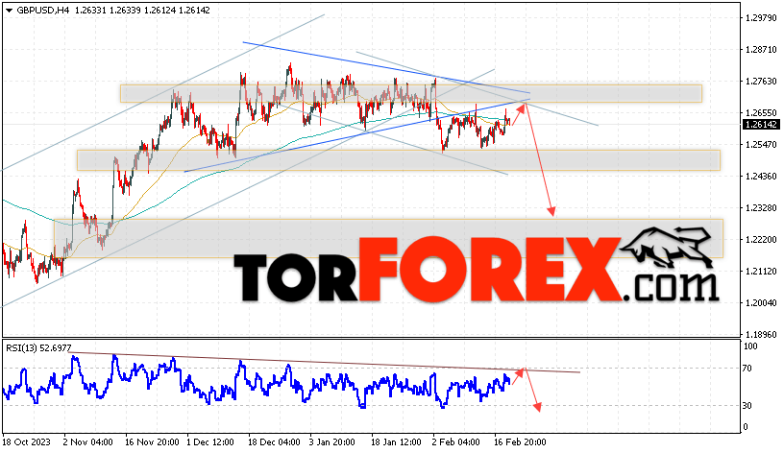Select the 1.25470 price scale value
The image size is (784, 453).
coord(761,145)
